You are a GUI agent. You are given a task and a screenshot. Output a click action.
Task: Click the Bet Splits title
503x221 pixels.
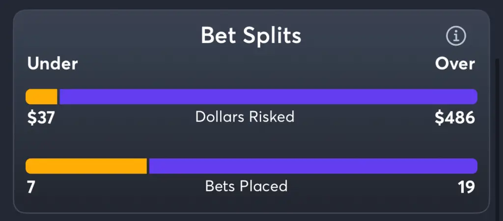(251, 35)
